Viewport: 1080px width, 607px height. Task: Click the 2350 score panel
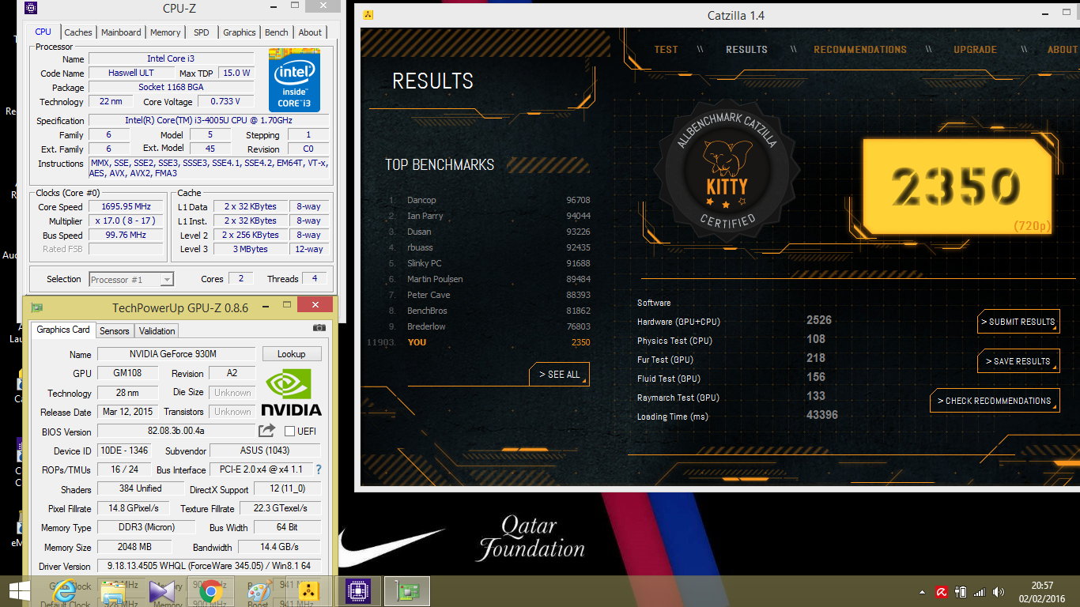coord(957,187)
